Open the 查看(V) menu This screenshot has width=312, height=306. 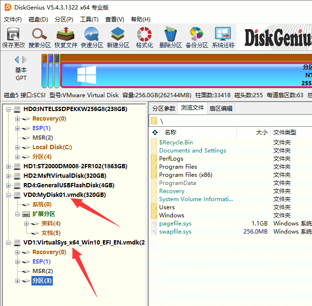tap(115, 20)
